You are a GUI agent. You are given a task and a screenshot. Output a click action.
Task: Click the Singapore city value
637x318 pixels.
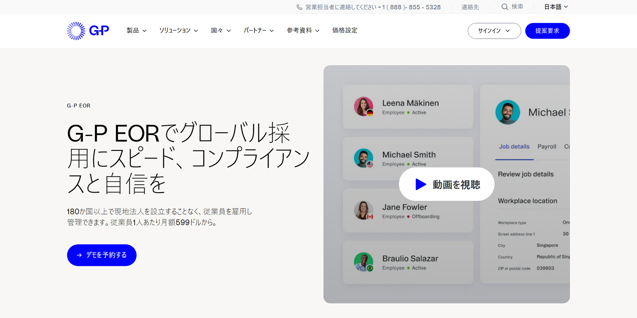[x=547, y=246]
